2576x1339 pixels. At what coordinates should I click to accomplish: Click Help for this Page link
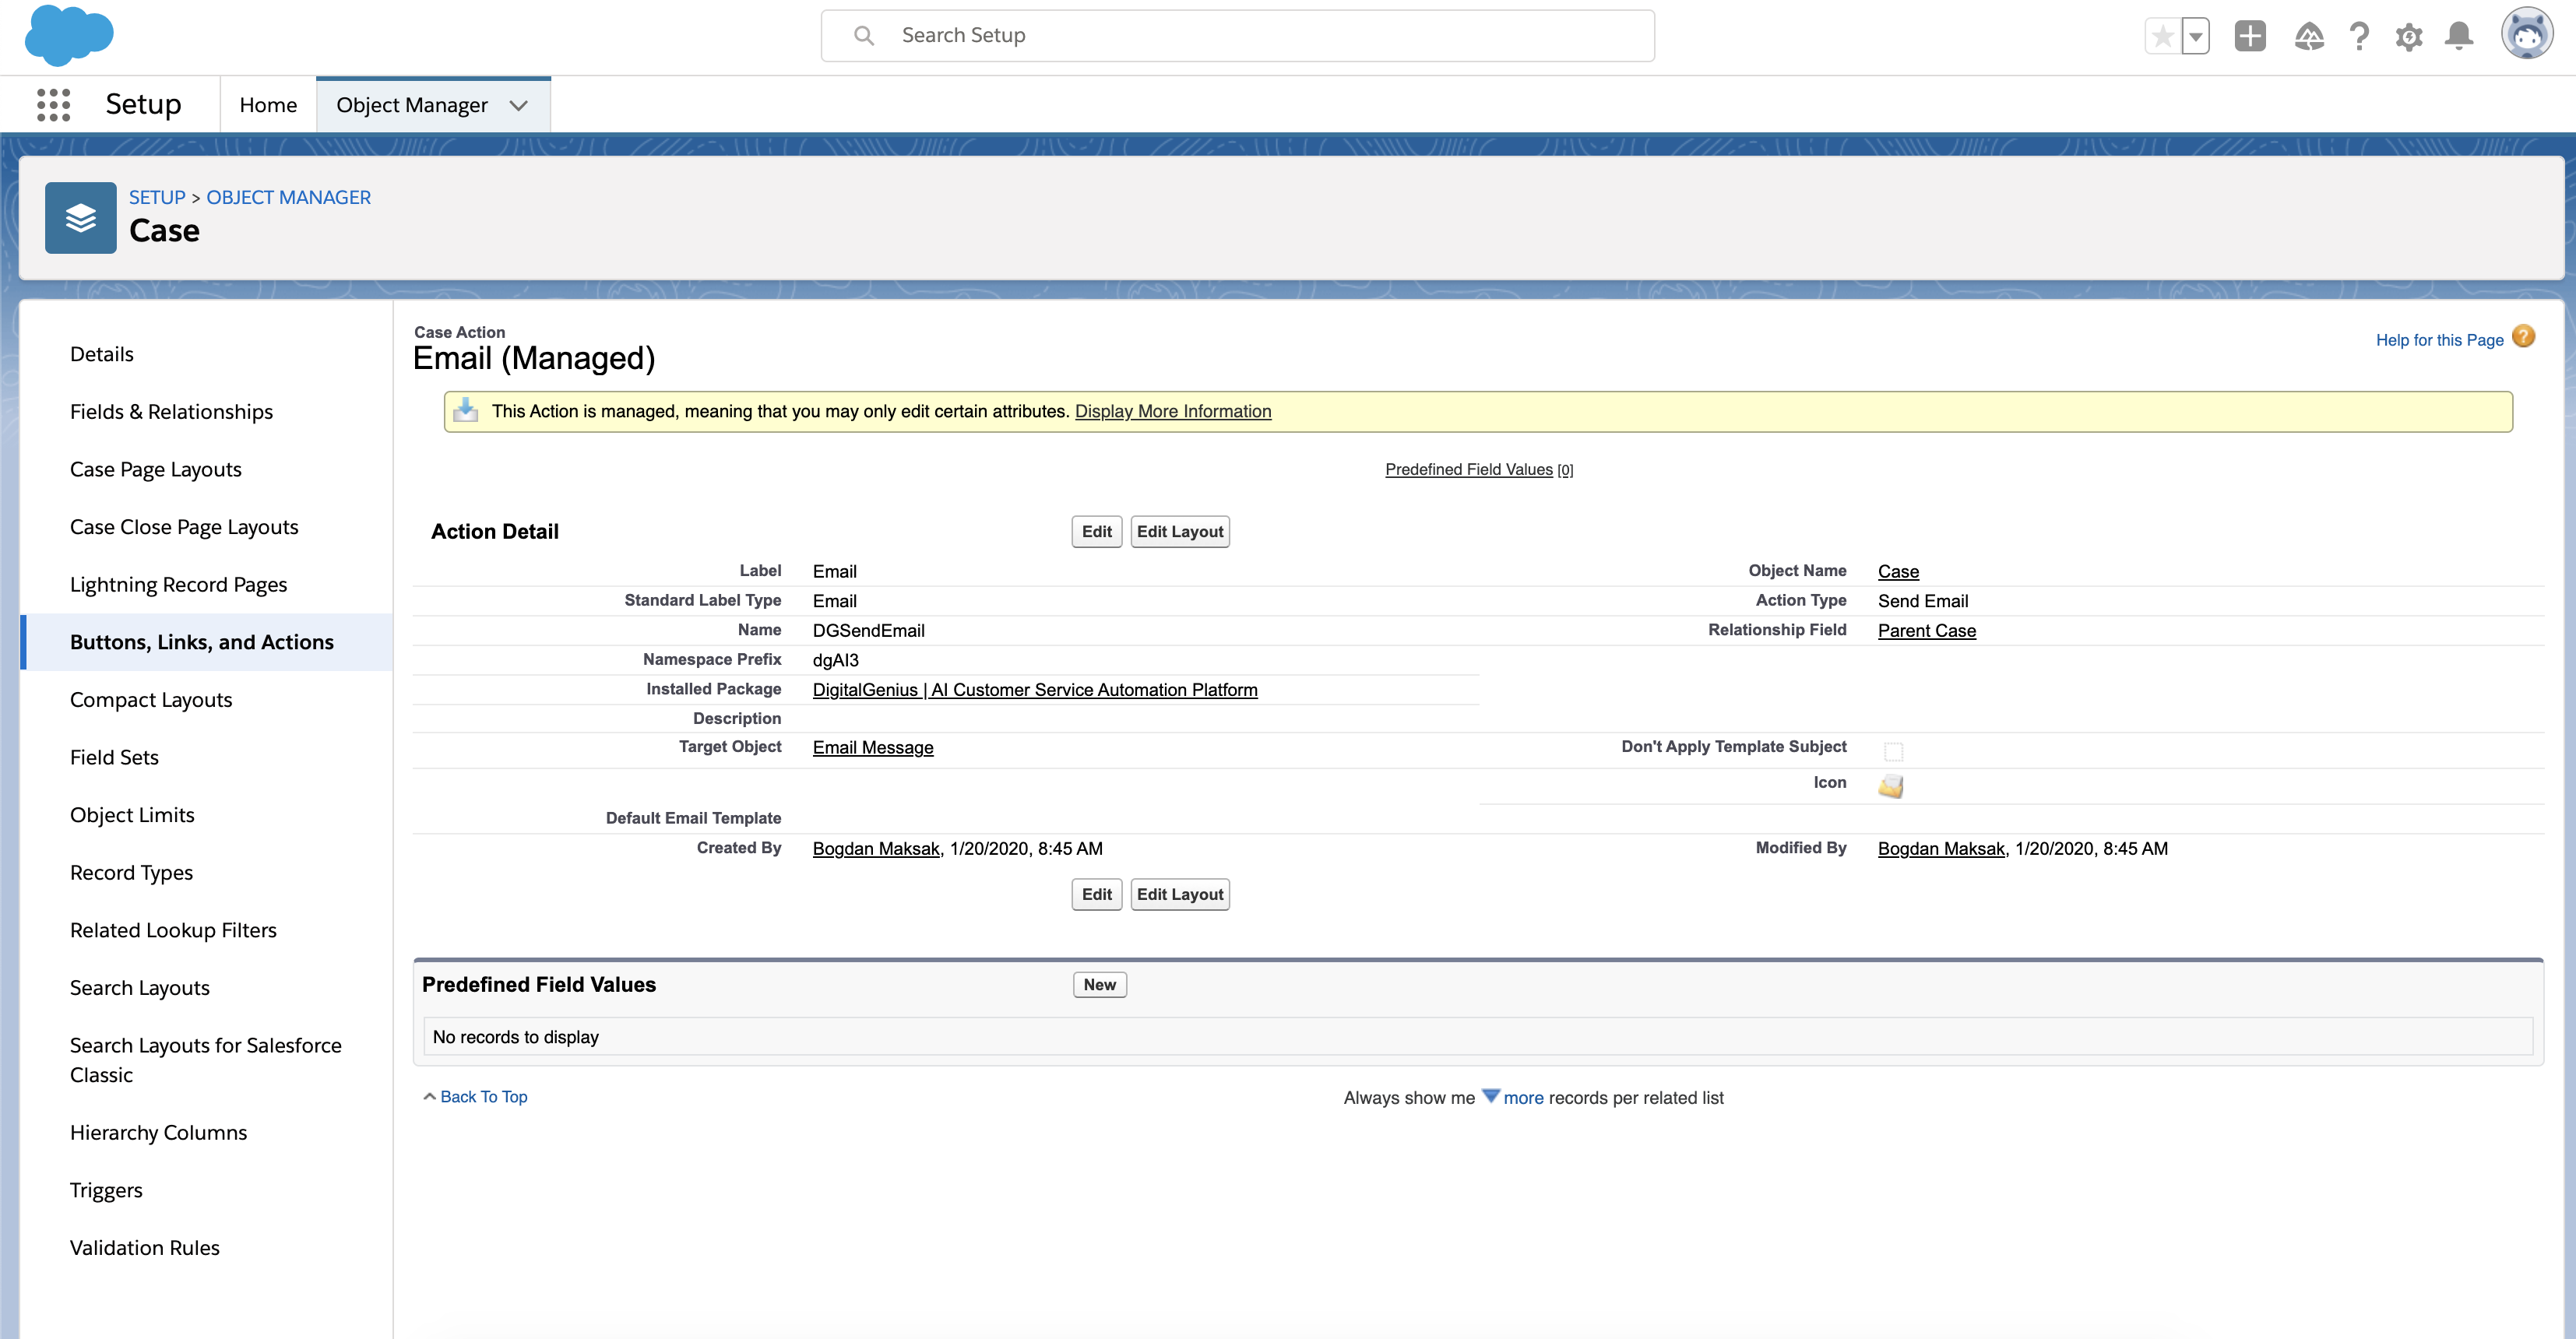click(2439, 340)
